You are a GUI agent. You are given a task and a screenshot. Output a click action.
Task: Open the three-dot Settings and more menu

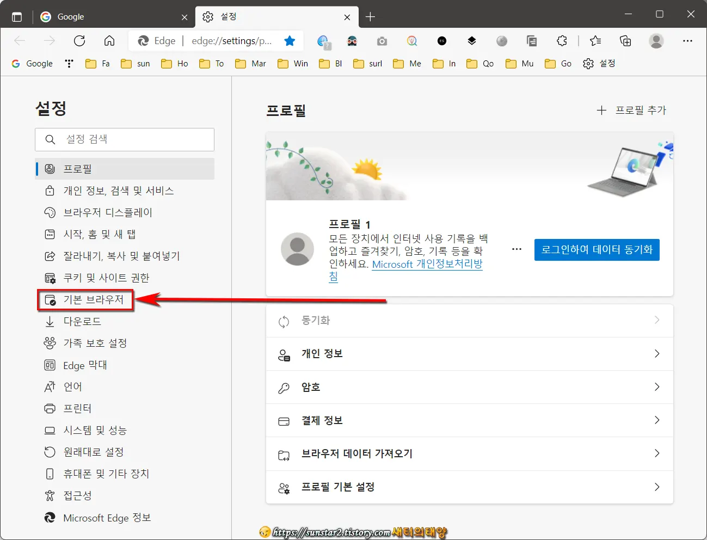tap(687, 41)
